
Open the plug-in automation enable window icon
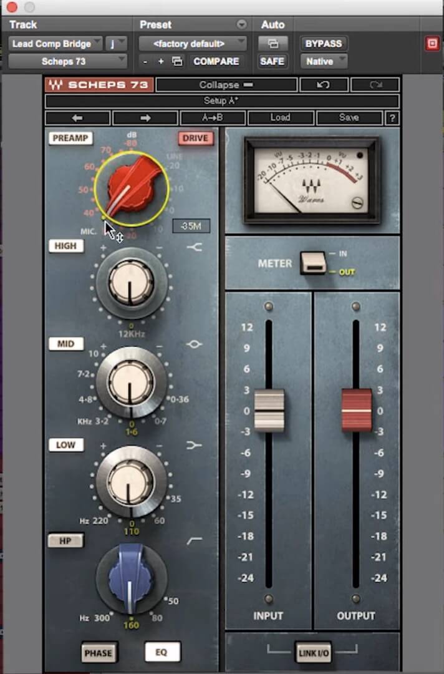click(273, 44)
